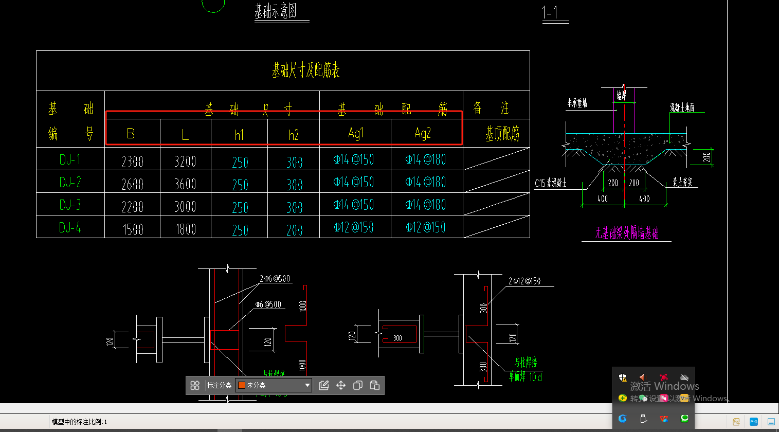Click the edit annotation pencil icon
Viewport: 779px width, 432px height.
[x=324, y=385]
